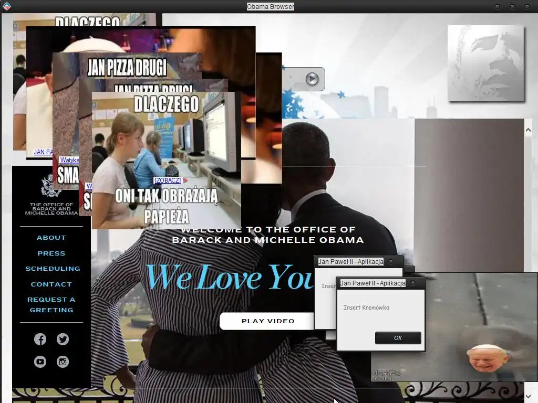538x403 pixels.
Task: Click the PLAY VIDEO button
Action: pos(268,321)
